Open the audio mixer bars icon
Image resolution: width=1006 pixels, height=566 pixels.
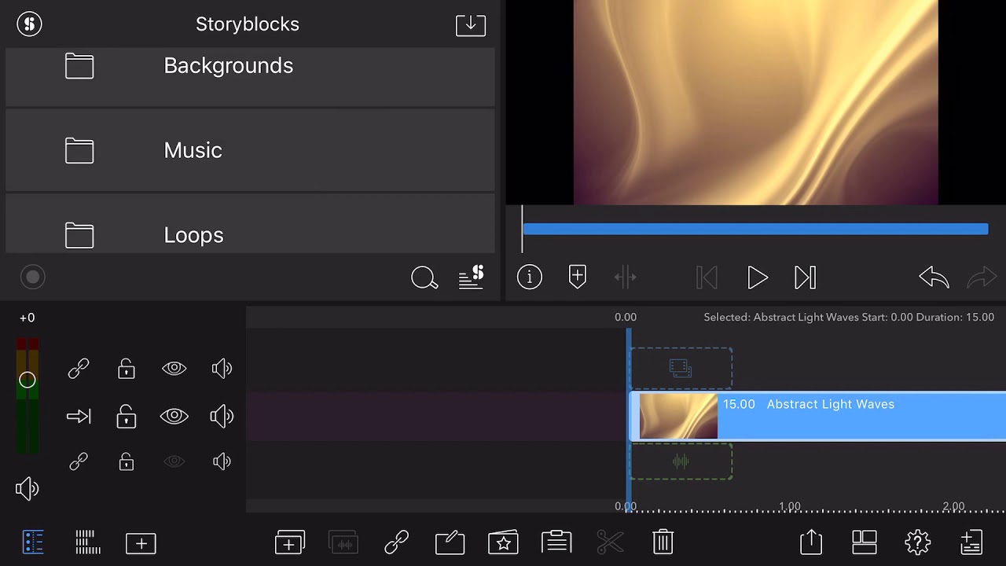[88, 542]
